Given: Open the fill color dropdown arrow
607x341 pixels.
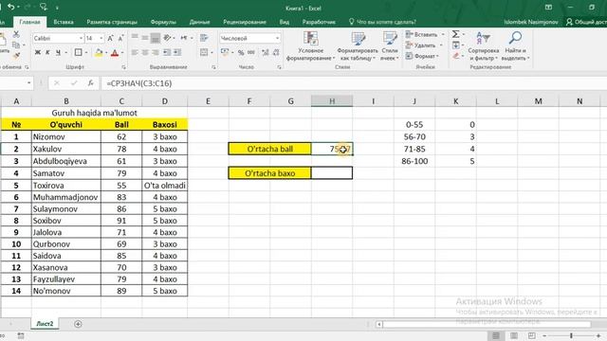Looking at the screenshot, I should (106, 53).
